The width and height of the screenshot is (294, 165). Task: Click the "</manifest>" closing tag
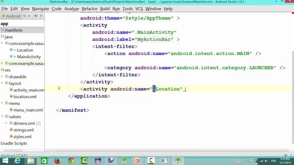pos(73,110)
